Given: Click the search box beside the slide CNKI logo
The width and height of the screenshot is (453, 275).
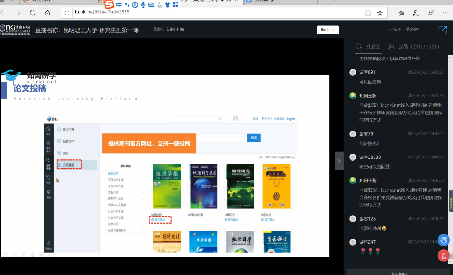Looking at the screenshot, I should (x=197, y=119).
